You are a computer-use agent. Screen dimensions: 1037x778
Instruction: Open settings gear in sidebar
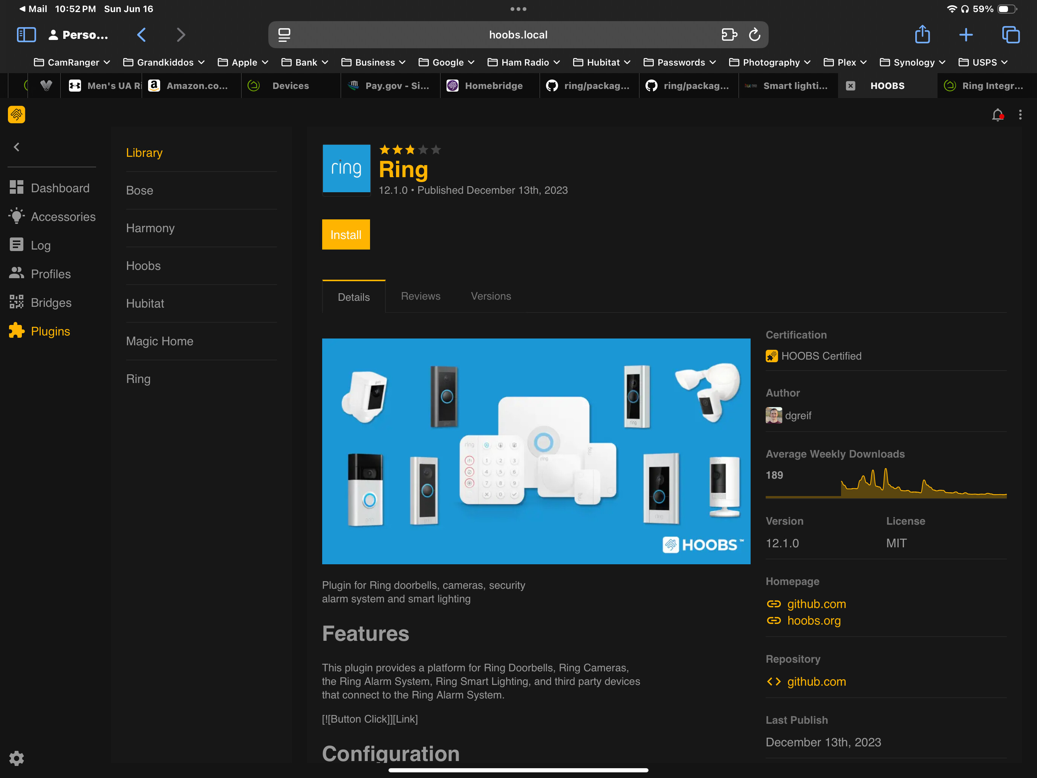[17, 758]
